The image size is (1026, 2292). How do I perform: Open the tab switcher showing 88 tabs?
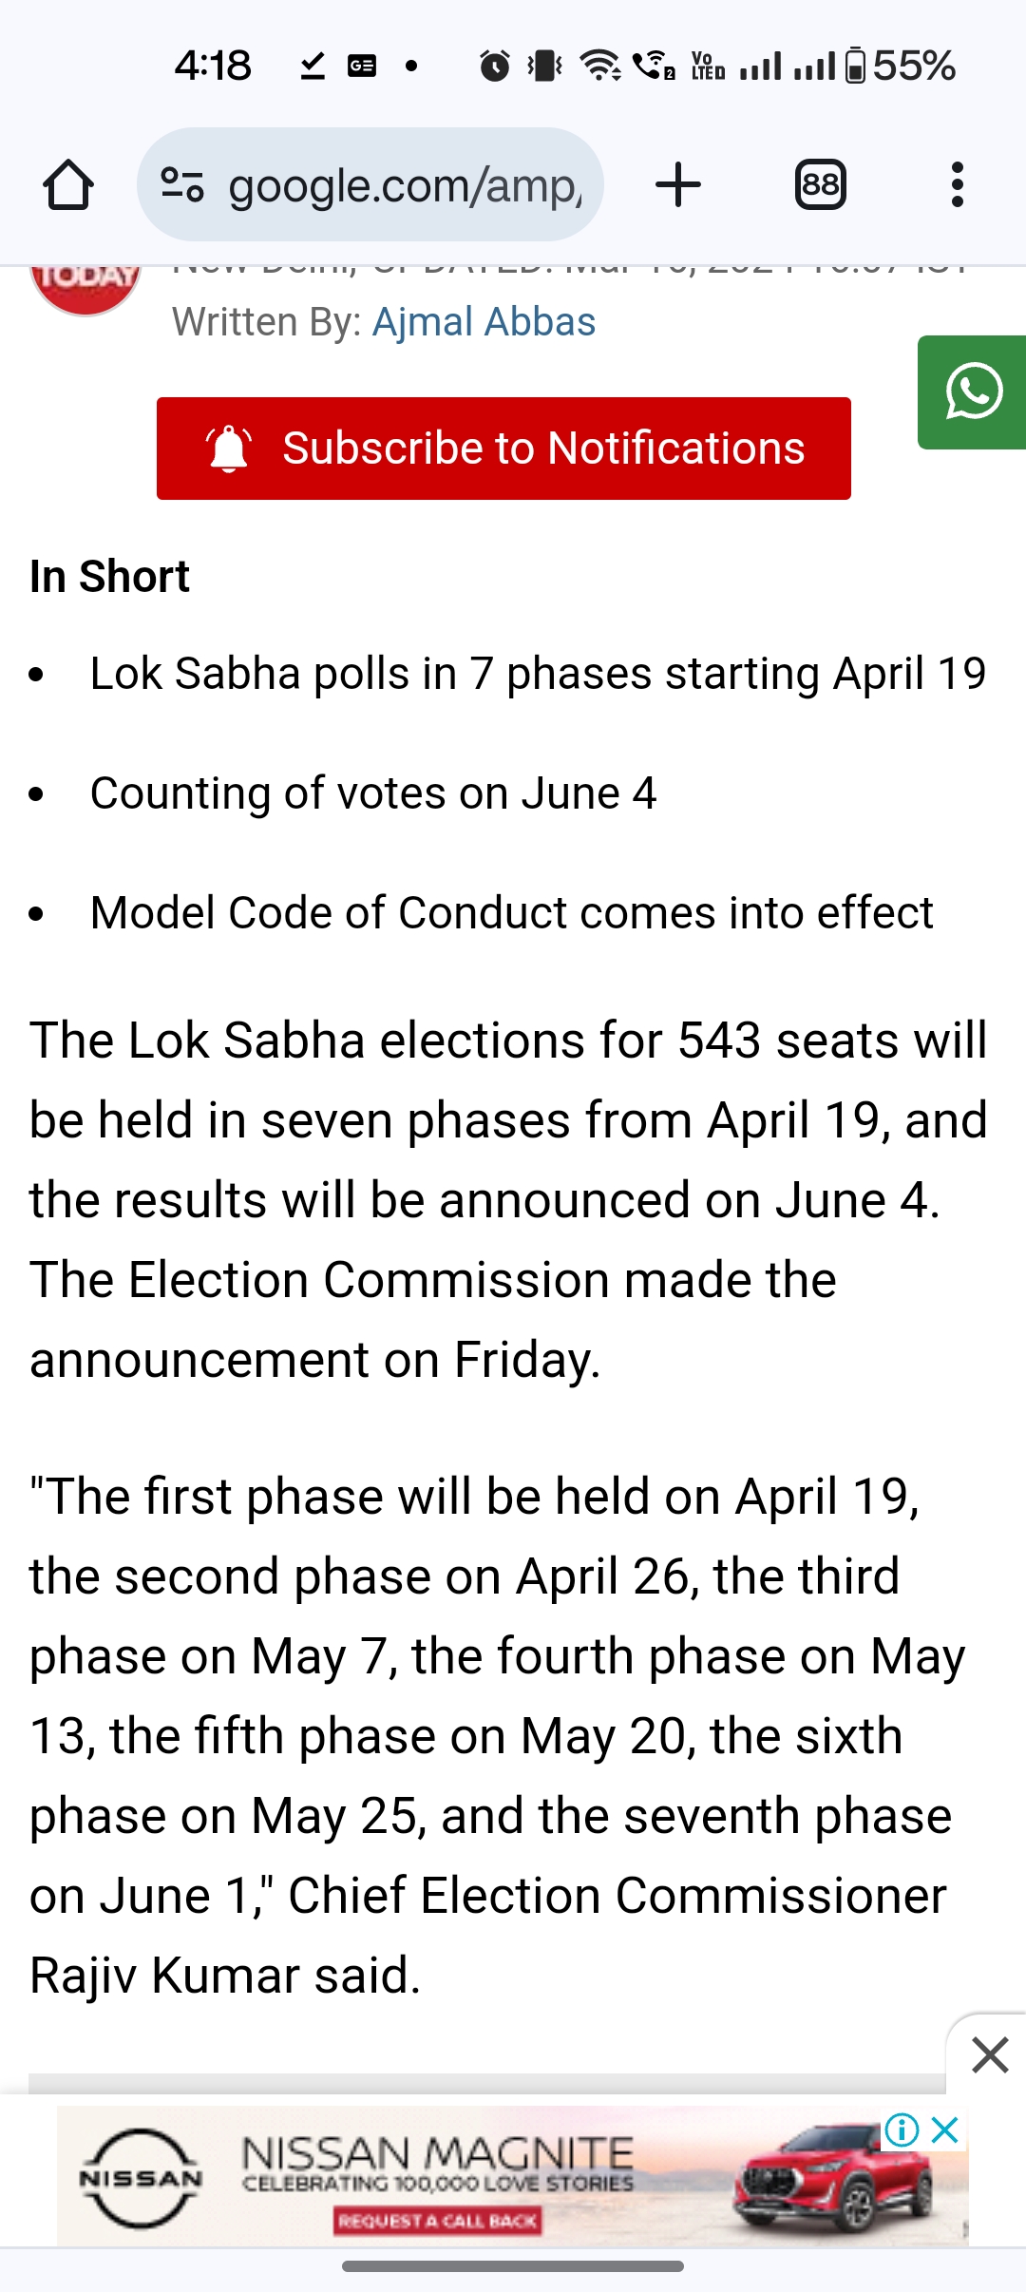point(820,184)
